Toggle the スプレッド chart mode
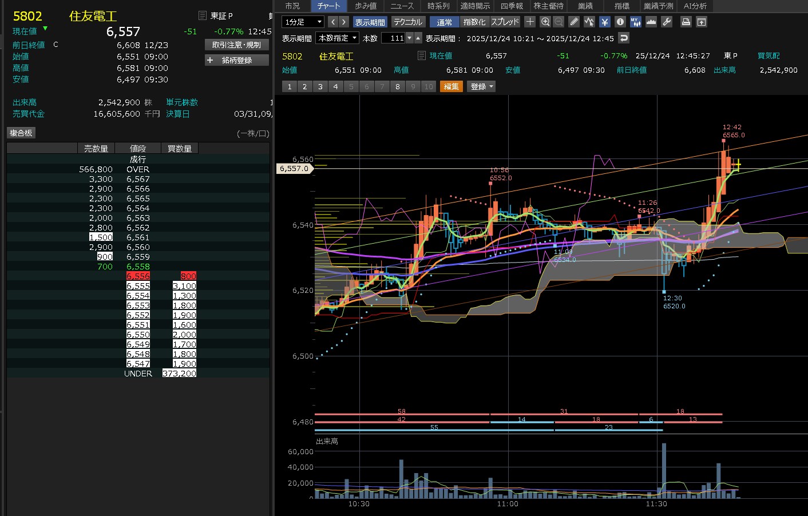This screenshot has width=808, height=516. (x=505, y=22)
